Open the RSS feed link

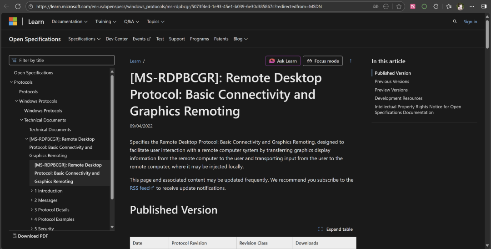142,188
